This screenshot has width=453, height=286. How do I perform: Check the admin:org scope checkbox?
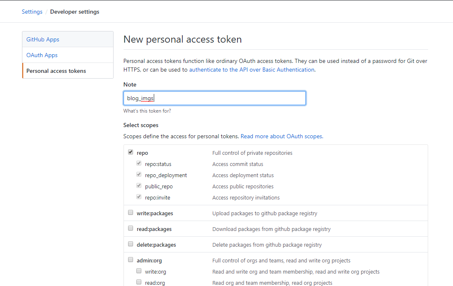[131, 259]
